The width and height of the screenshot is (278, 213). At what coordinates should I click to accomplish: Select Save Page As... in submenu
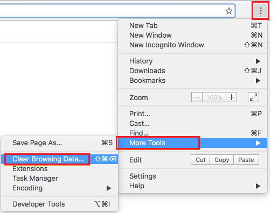tap(59, 143)
